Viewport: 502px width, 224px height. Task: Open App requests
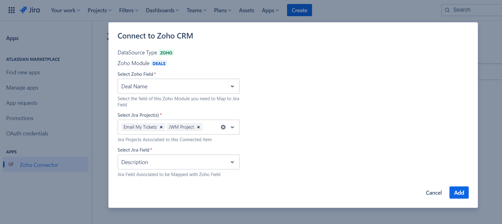tap(22, 103)
